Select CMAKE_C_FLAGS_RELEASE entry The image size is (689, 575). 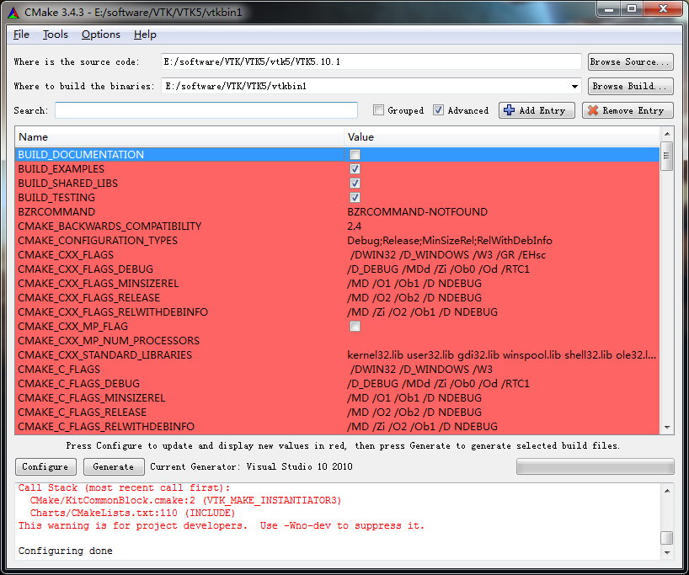click(83, 413)
